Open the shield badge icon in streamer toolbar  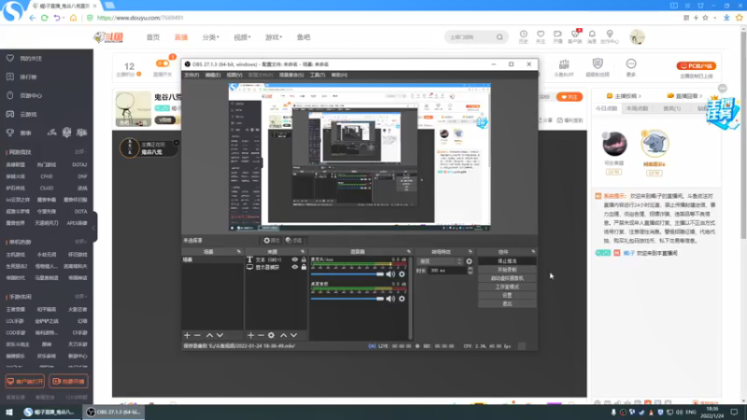pyautogui.click(x=598, y=67)
